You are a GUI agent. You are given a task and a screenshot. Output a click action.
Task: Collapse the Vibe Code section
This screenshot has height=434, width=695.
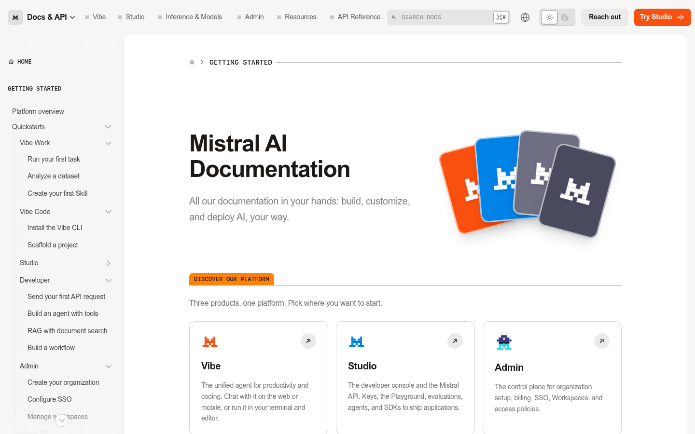coord(109,212)
